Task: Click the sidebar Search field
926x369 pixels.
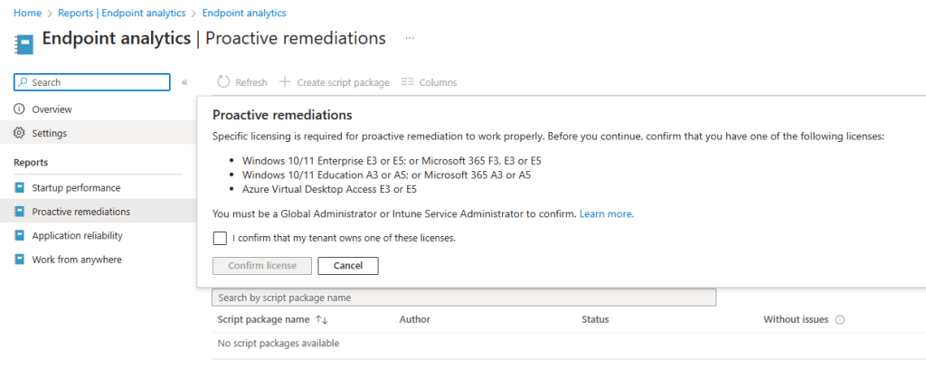Action: pyautogui.click(x=92, y=82)
